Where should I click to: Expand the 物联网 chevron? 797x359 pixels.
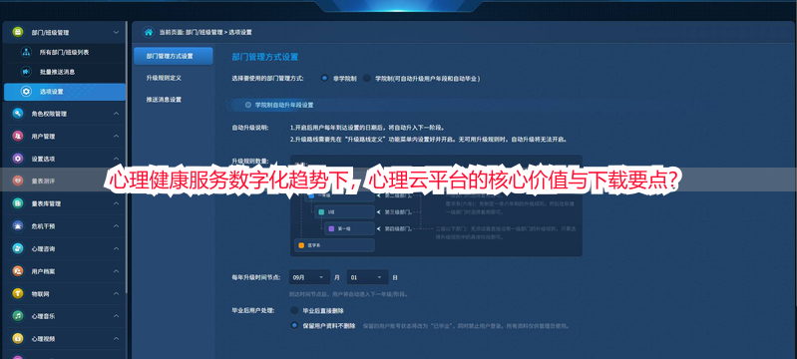116,293
